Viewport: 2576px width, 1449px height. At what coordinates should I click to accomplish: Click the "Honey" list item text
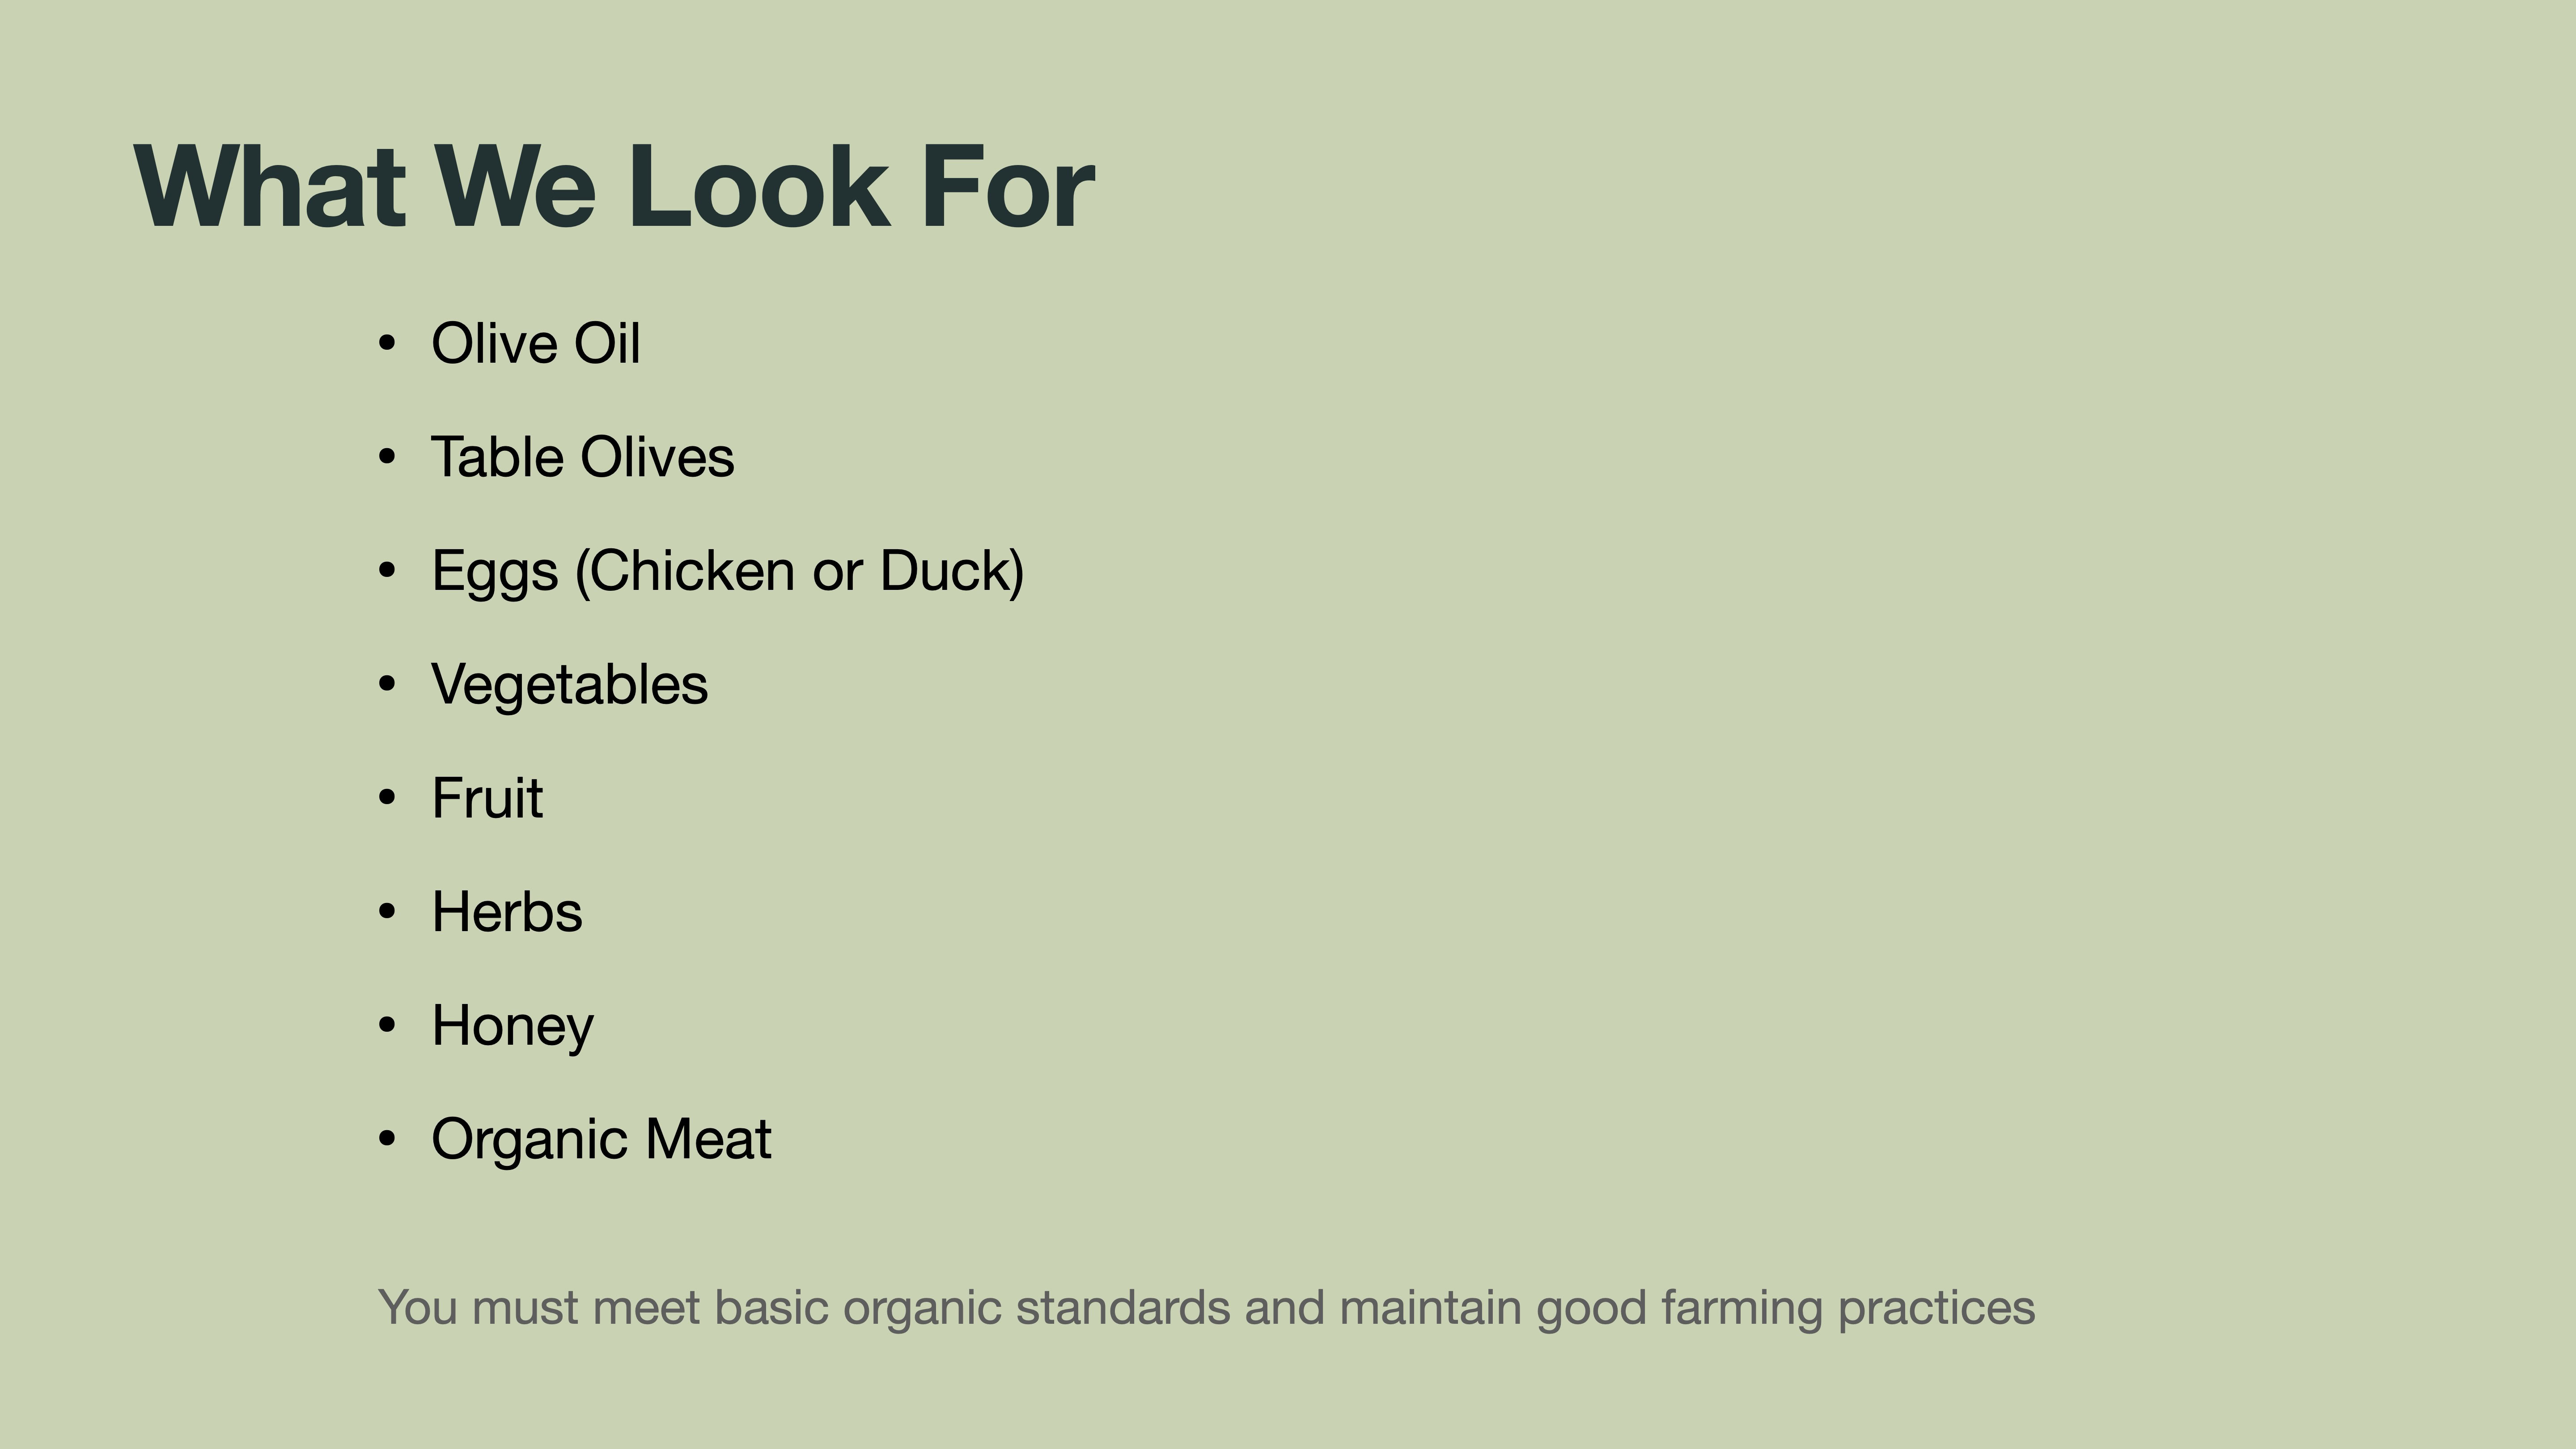(x=512, y=1026)
